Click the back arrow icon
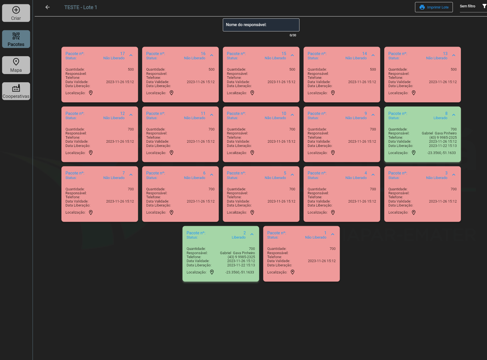 [x=47, y=7]
